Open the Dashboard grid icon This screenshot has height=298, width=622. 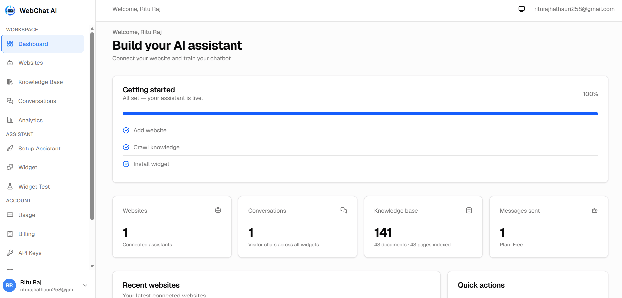[10, 44]
